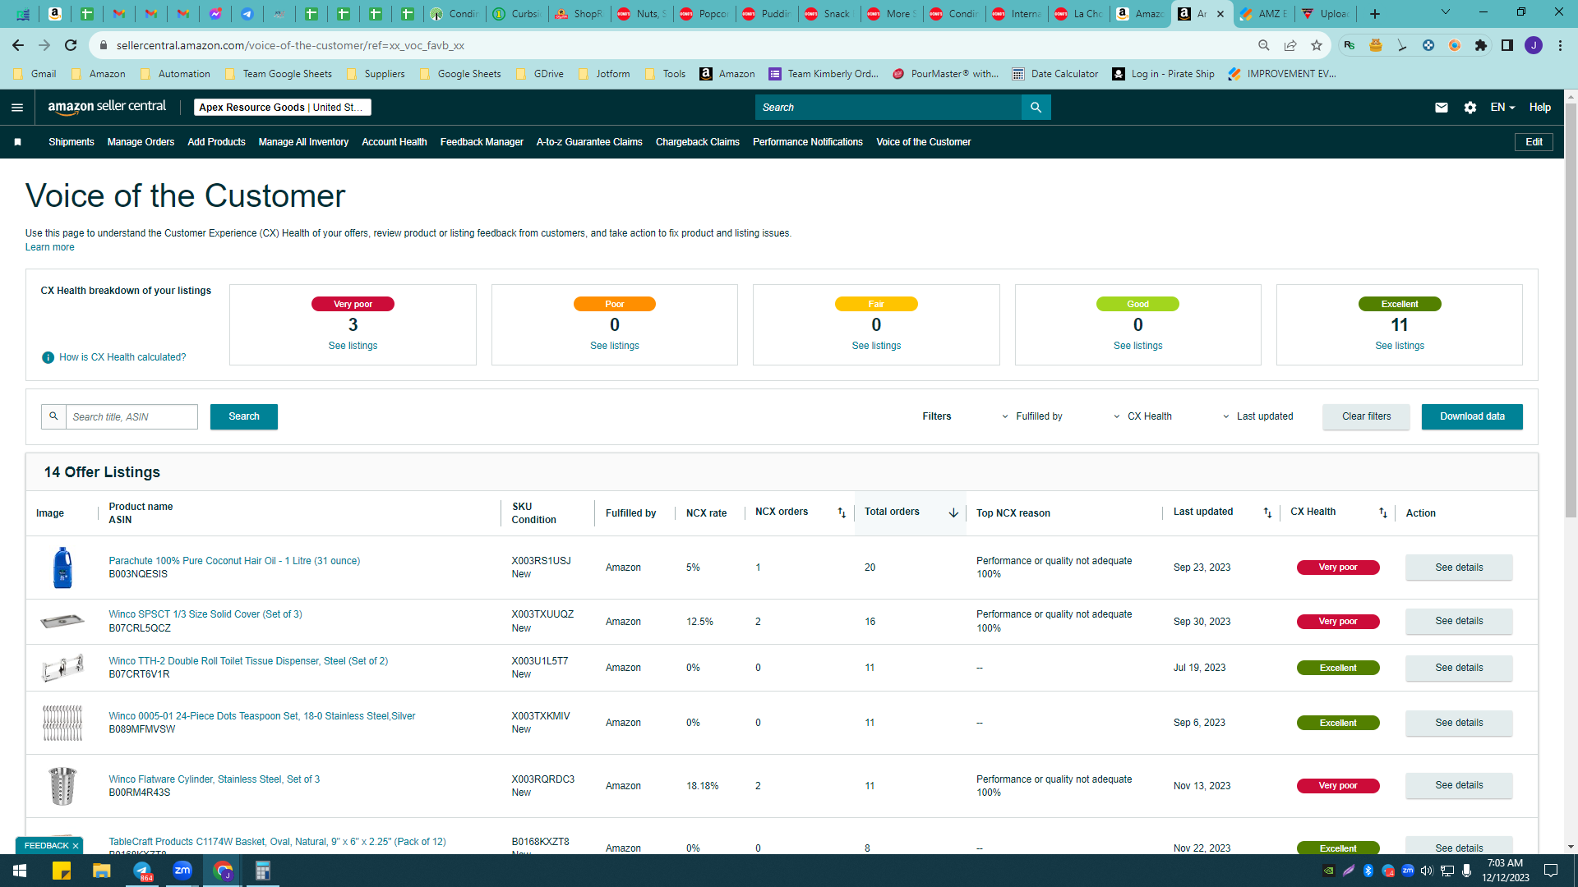The height and width of the screenshot is (887, 1578).
Task: See listings under Very poor
Action: pos(353,346)
